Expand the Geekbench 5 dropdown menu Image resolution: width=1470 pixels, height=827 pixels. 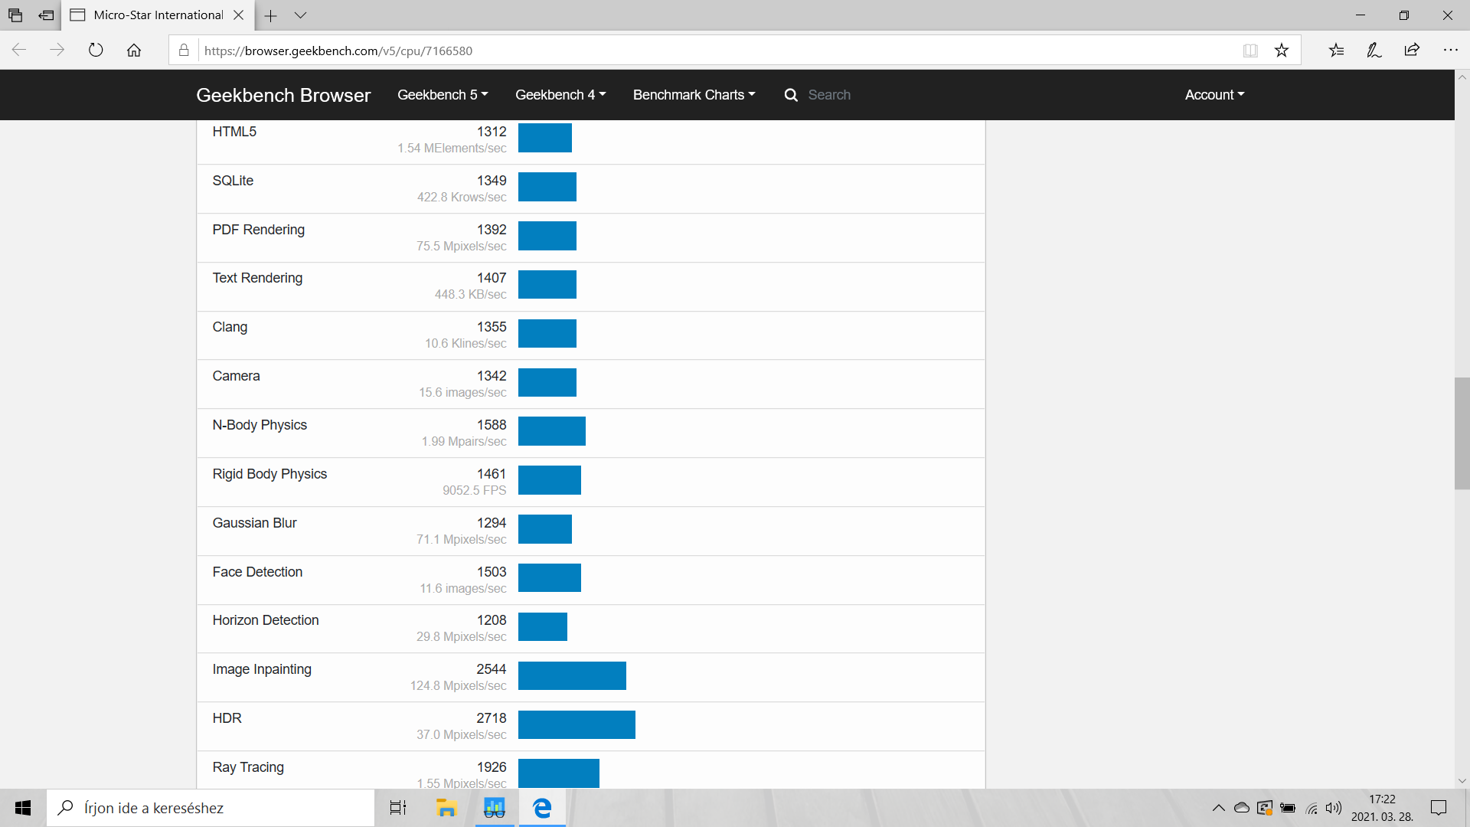tap(442, 95)
